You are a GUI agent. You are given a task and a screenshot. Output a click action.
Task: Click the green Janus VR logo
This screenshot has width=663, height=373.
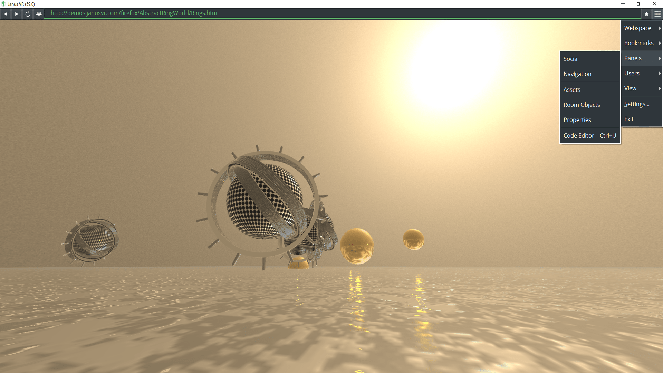3,4
